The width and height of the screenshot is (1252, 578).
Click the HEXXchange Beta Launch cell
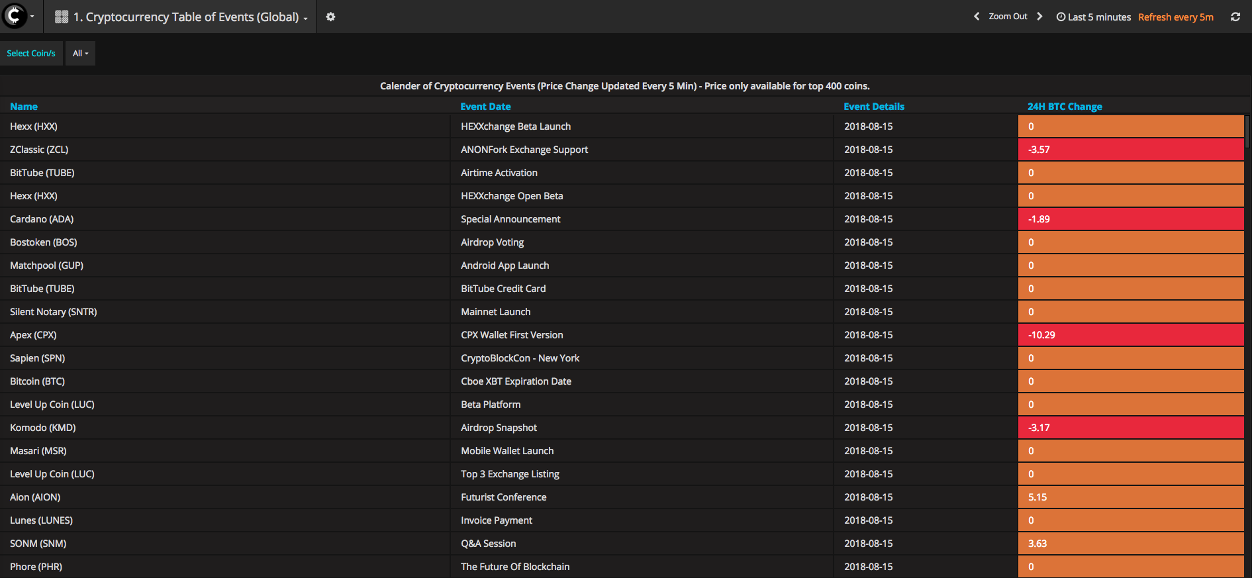642,126
